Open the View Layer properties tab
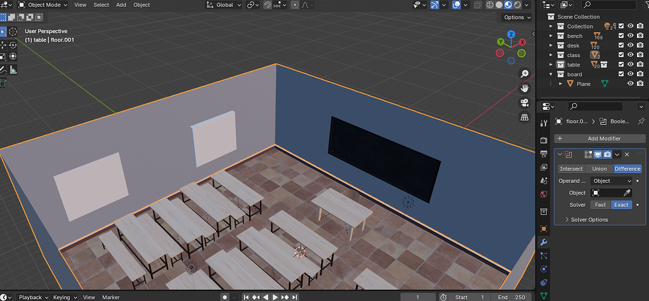The image size is (649, 301). click(x=544, y=167)
